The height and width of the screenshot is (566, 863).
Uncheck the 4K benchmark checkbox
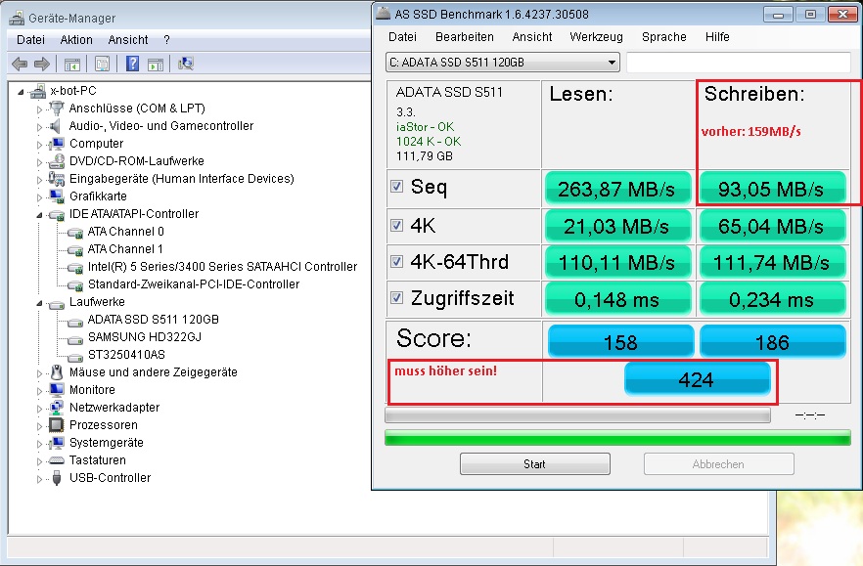click(396, 225)
